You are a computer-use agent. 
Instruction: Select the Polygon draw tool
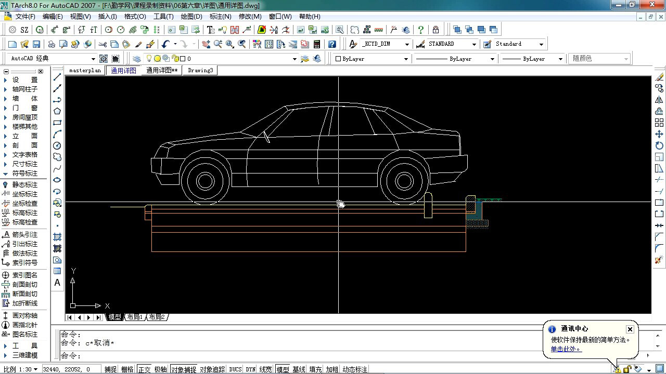tap(57, 111)
